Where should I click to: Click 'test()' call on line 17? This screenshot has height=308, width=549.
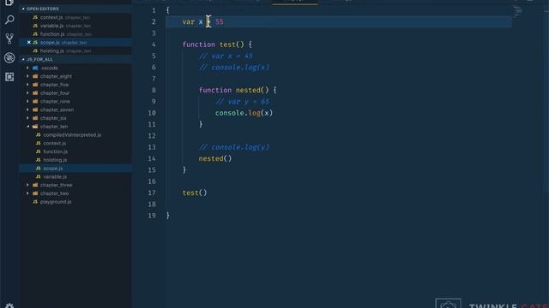195,193
